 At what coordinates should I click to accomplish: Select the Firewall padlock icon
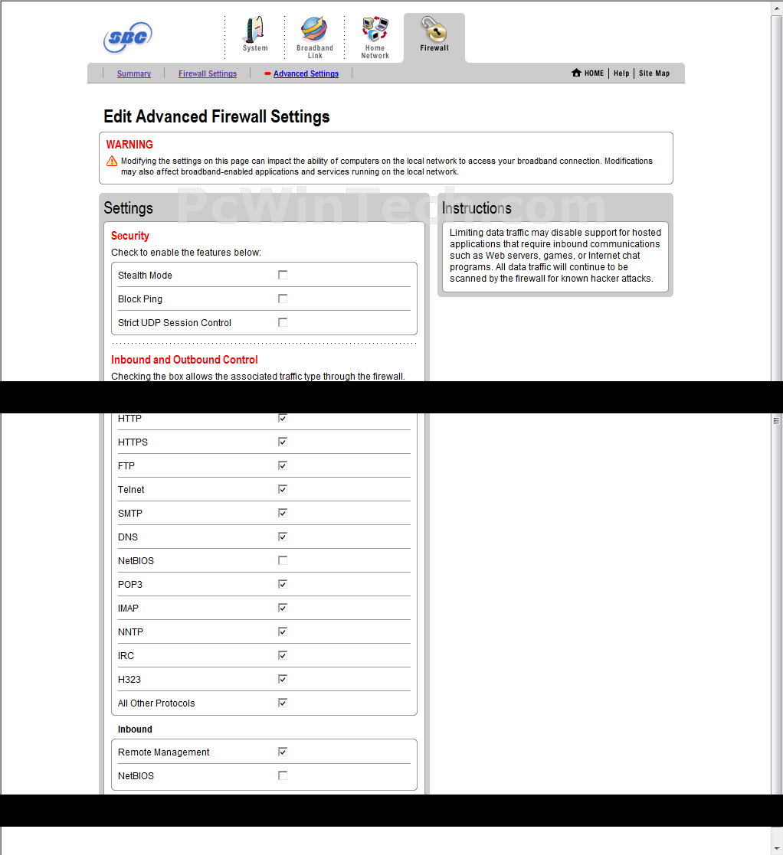click(434, 29)
